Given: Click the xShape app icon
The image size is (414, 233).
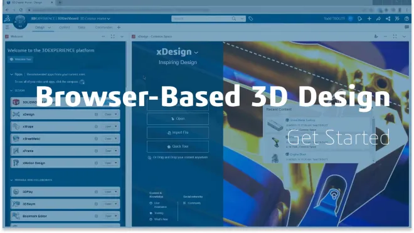Looking at the screenshot, I should click(x=16, y=127).
